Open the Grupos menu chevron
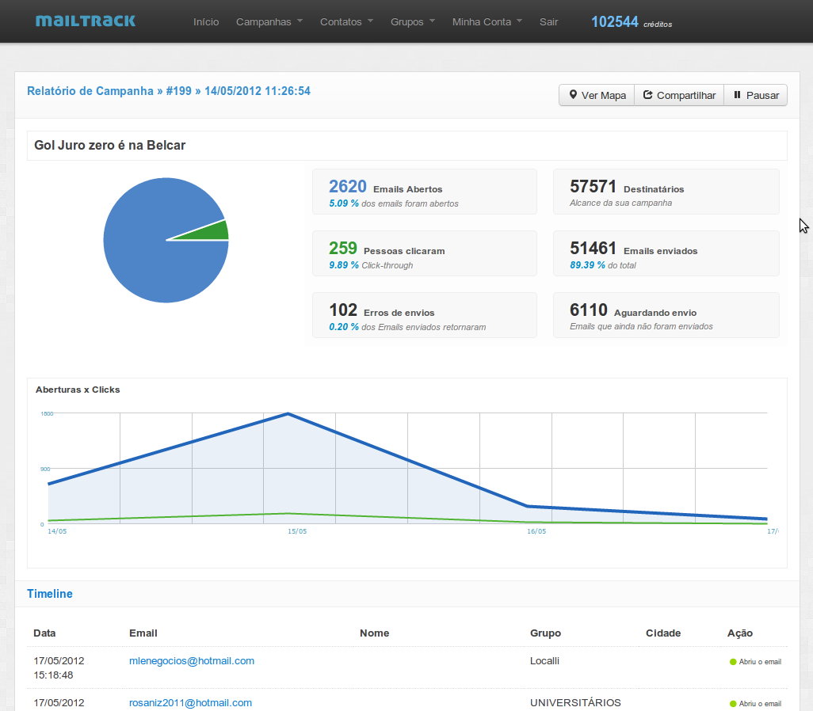 [431, 21]
